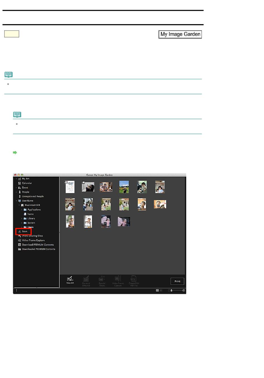264x378 pixels.
Task: Expand the Library folder arrow
Action: point(22,218)
